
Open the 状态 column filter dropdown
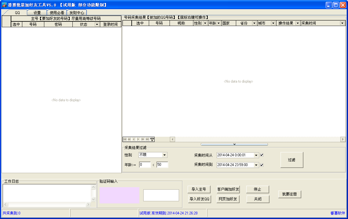tap(97, 24)
